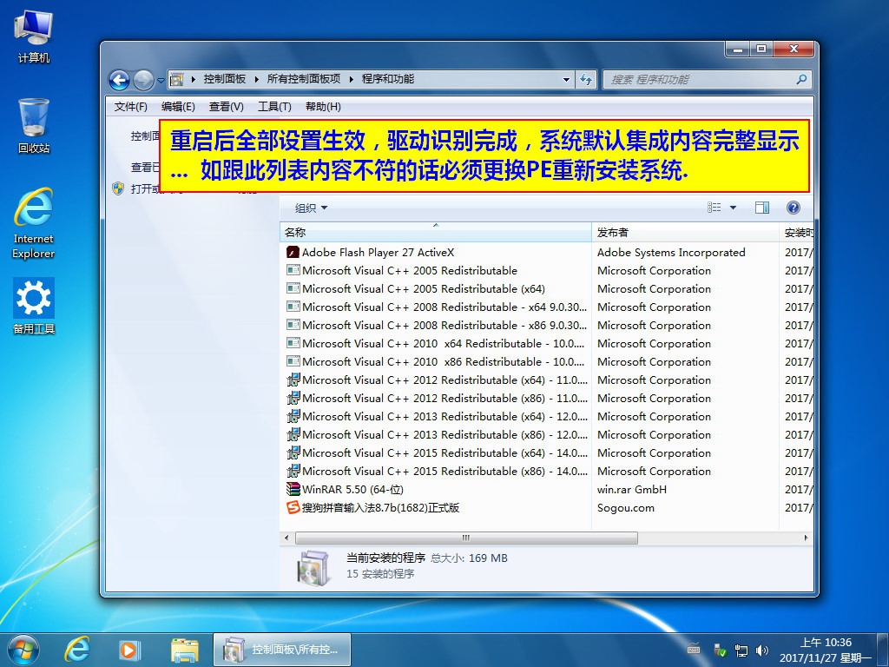
Task: Open Windows Media Player from taskbar
Action: click(129, 650)
